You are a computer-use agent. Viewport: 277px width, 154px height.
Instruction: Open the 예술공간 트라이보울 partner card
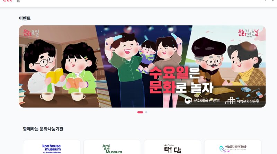[x=233, y=147]
